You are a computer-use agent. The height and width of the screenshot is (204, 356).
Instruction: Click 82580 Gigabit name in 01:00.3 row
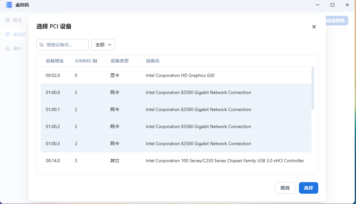pos(198,144)
